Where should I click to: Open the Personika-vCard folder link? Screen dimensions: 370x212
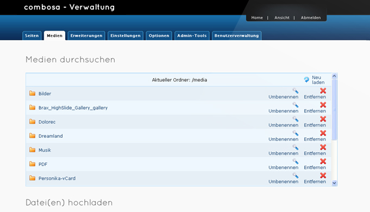pos(57,178)
